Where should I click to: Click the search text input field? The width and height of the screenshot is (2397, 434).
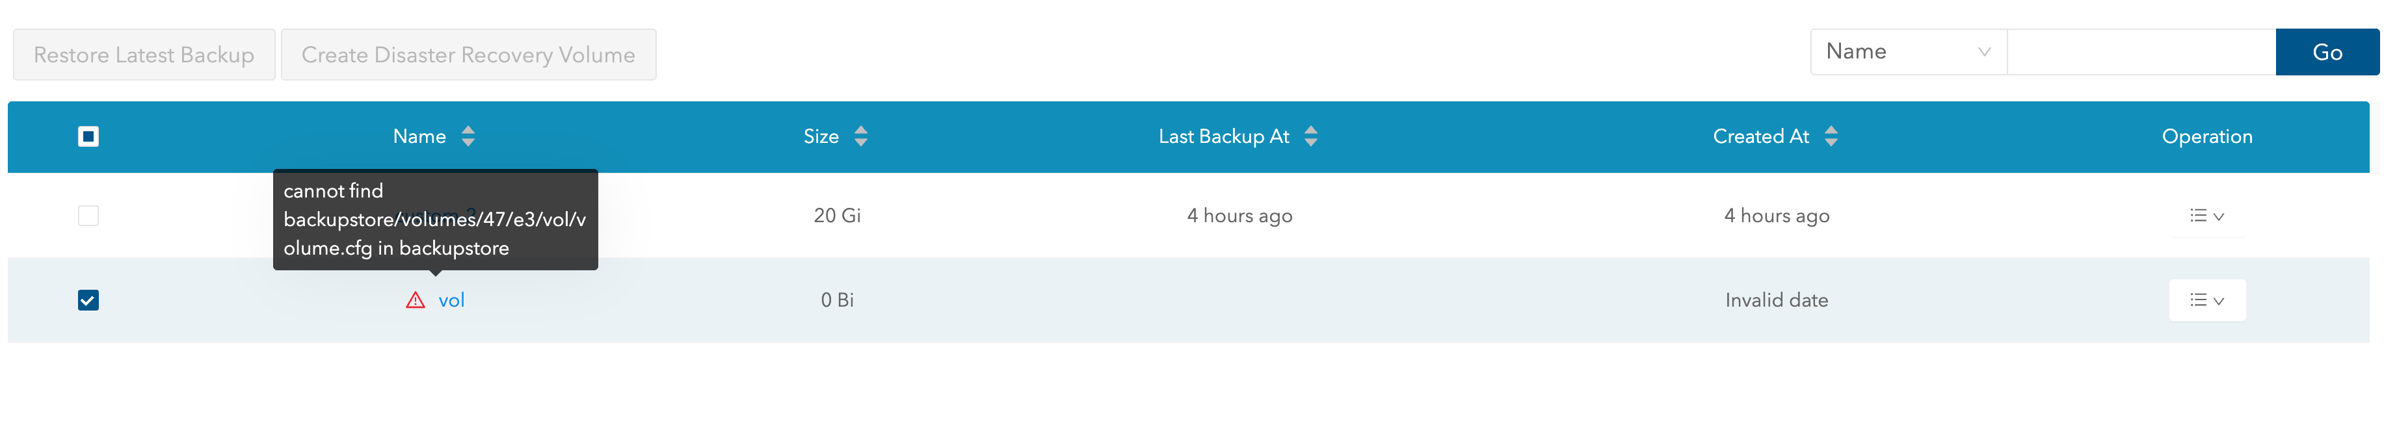coord(2140,52)
